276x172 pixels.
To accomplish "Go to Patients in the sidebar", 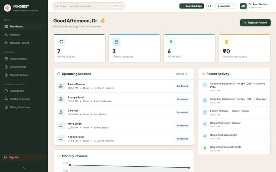I will click(x=24, y=35).
